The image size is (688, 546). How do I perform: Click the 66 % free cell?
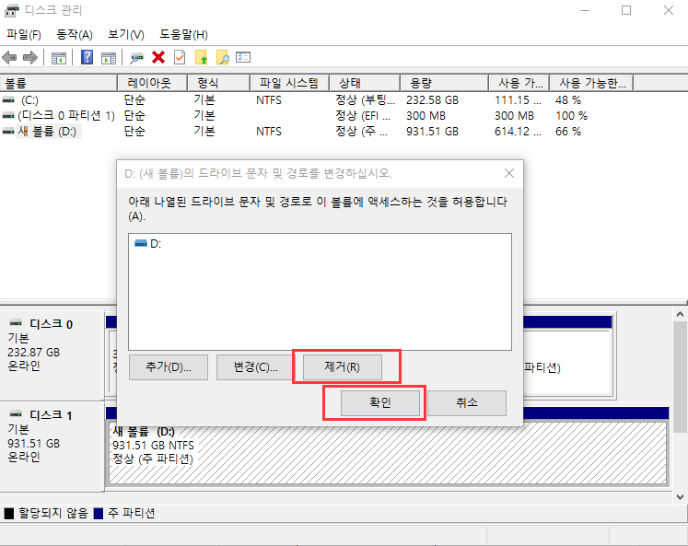tap(567, 132)
